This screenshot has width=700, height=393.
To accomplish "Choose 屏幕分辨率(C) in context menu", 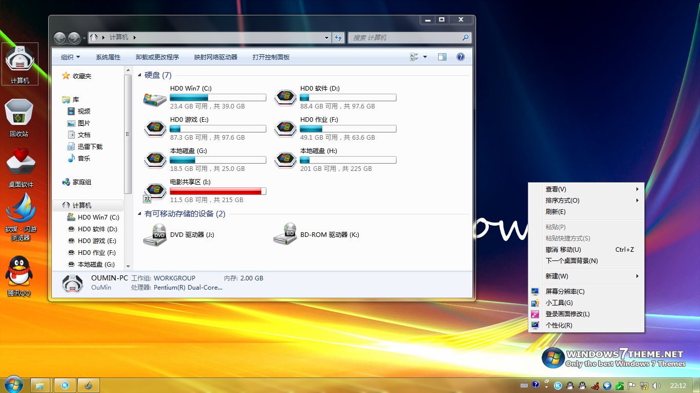I will point(586,292).
